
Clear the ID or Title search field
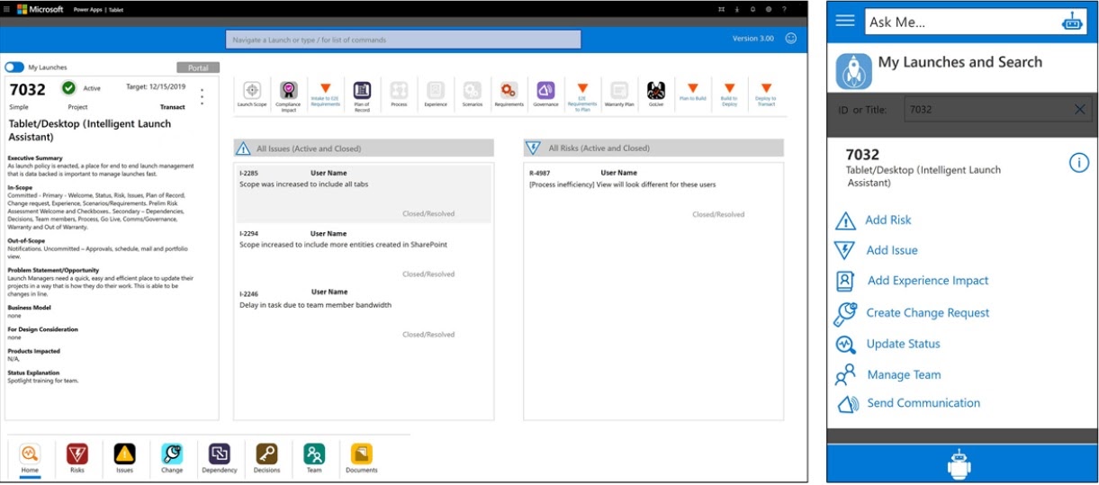(x=1080, y=109)
